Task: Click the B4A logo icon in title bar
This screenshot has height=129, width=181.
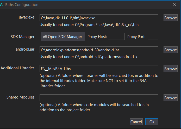Action: click(1, 5)
